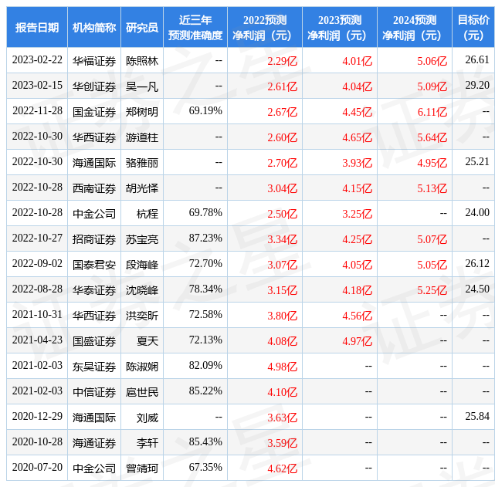
Task: Select the date 2022-10-27
Action: tap(37, 238)
